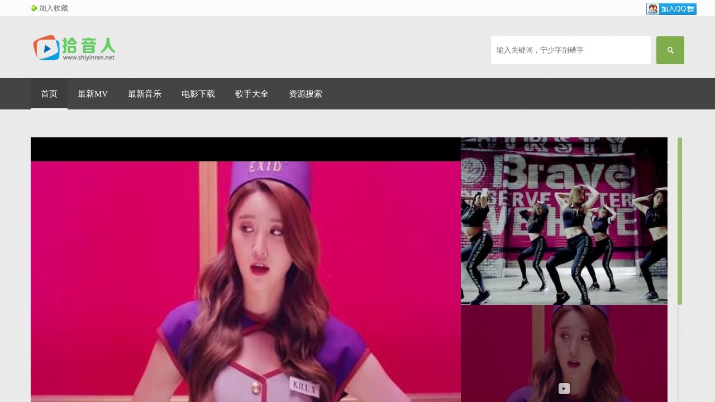Image resolution: width=715 pixels, height=402 pixels.
Task: Click the 加入收藏 text link
Action: 54,8
